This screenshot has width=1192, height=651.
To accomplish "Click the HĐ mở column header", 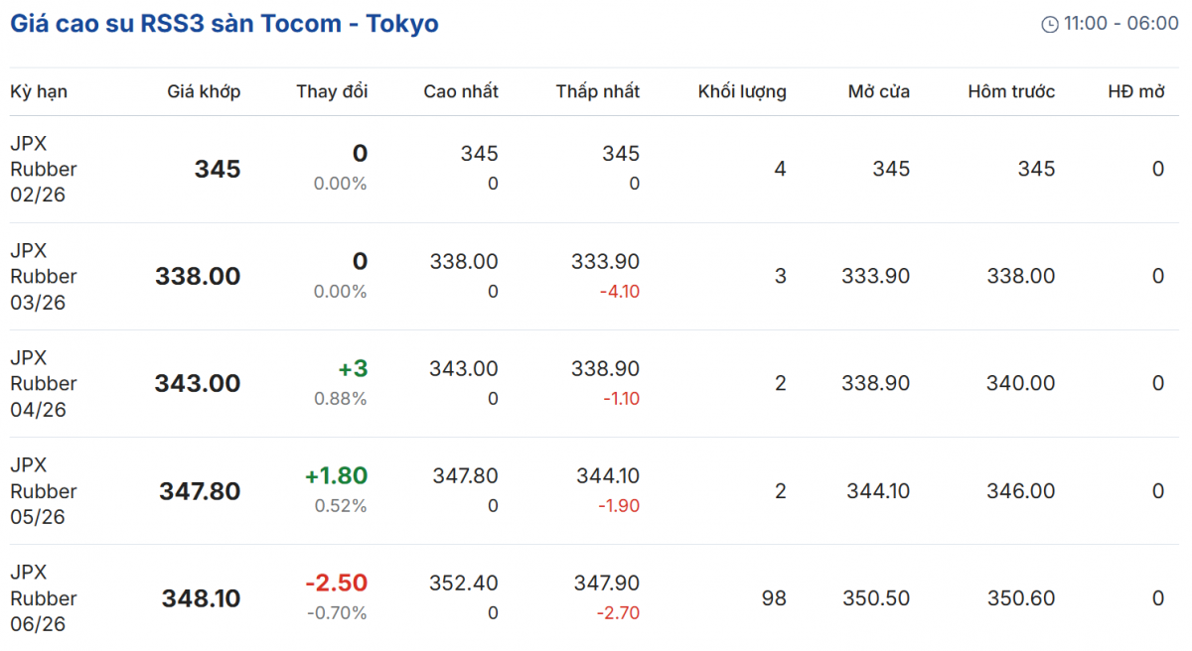I will click(x=1136, y=91).
